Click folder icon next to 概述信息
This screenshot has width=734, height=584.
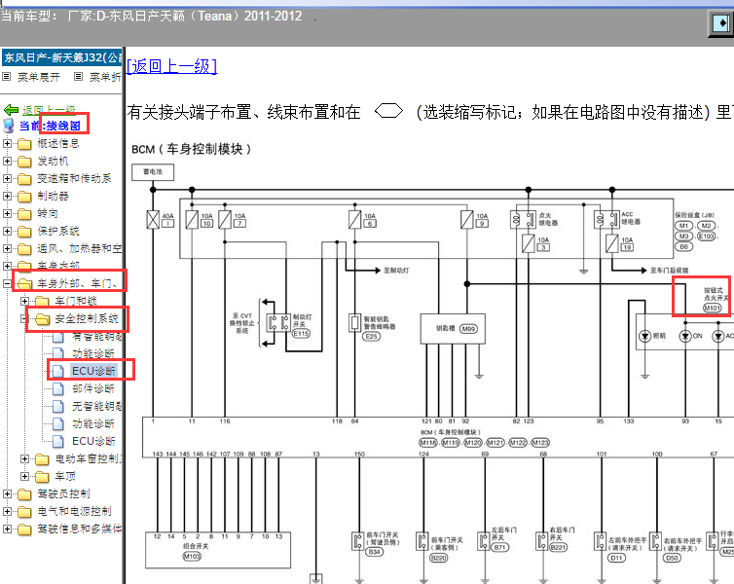pos(24,144)
